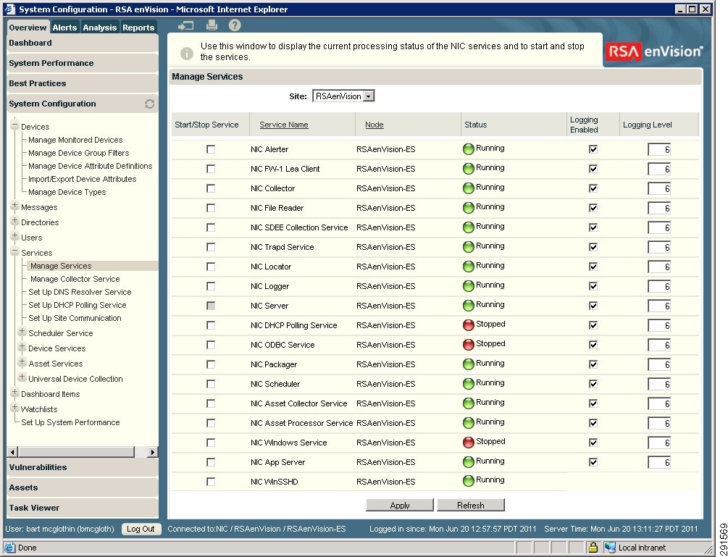The width and height of the screenshot is (728, 557).
Task: Open help with the question mark icon
Action: click(235, 25)
